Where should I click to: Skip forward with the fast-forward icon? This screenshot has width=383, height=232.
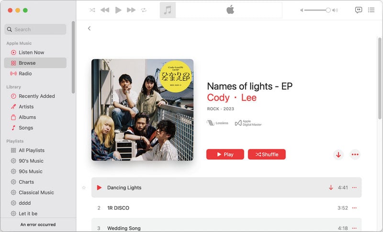[x=131, y=10]
